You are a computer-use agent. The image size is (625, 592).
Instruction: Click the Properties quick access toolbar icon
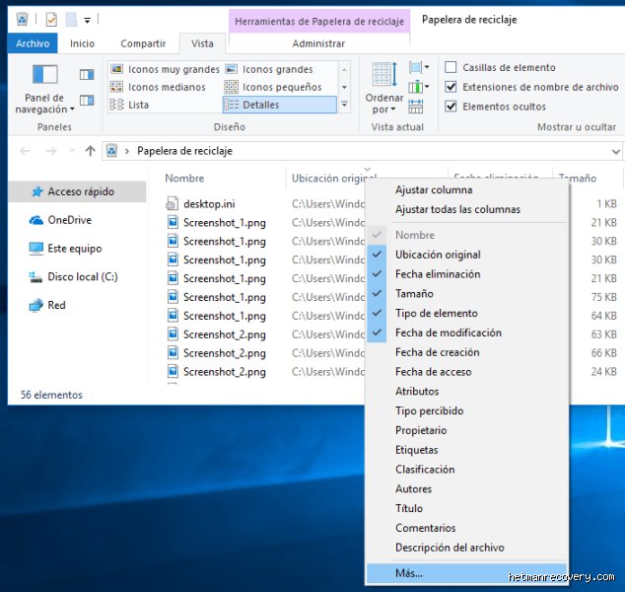(x=51, y=19)
